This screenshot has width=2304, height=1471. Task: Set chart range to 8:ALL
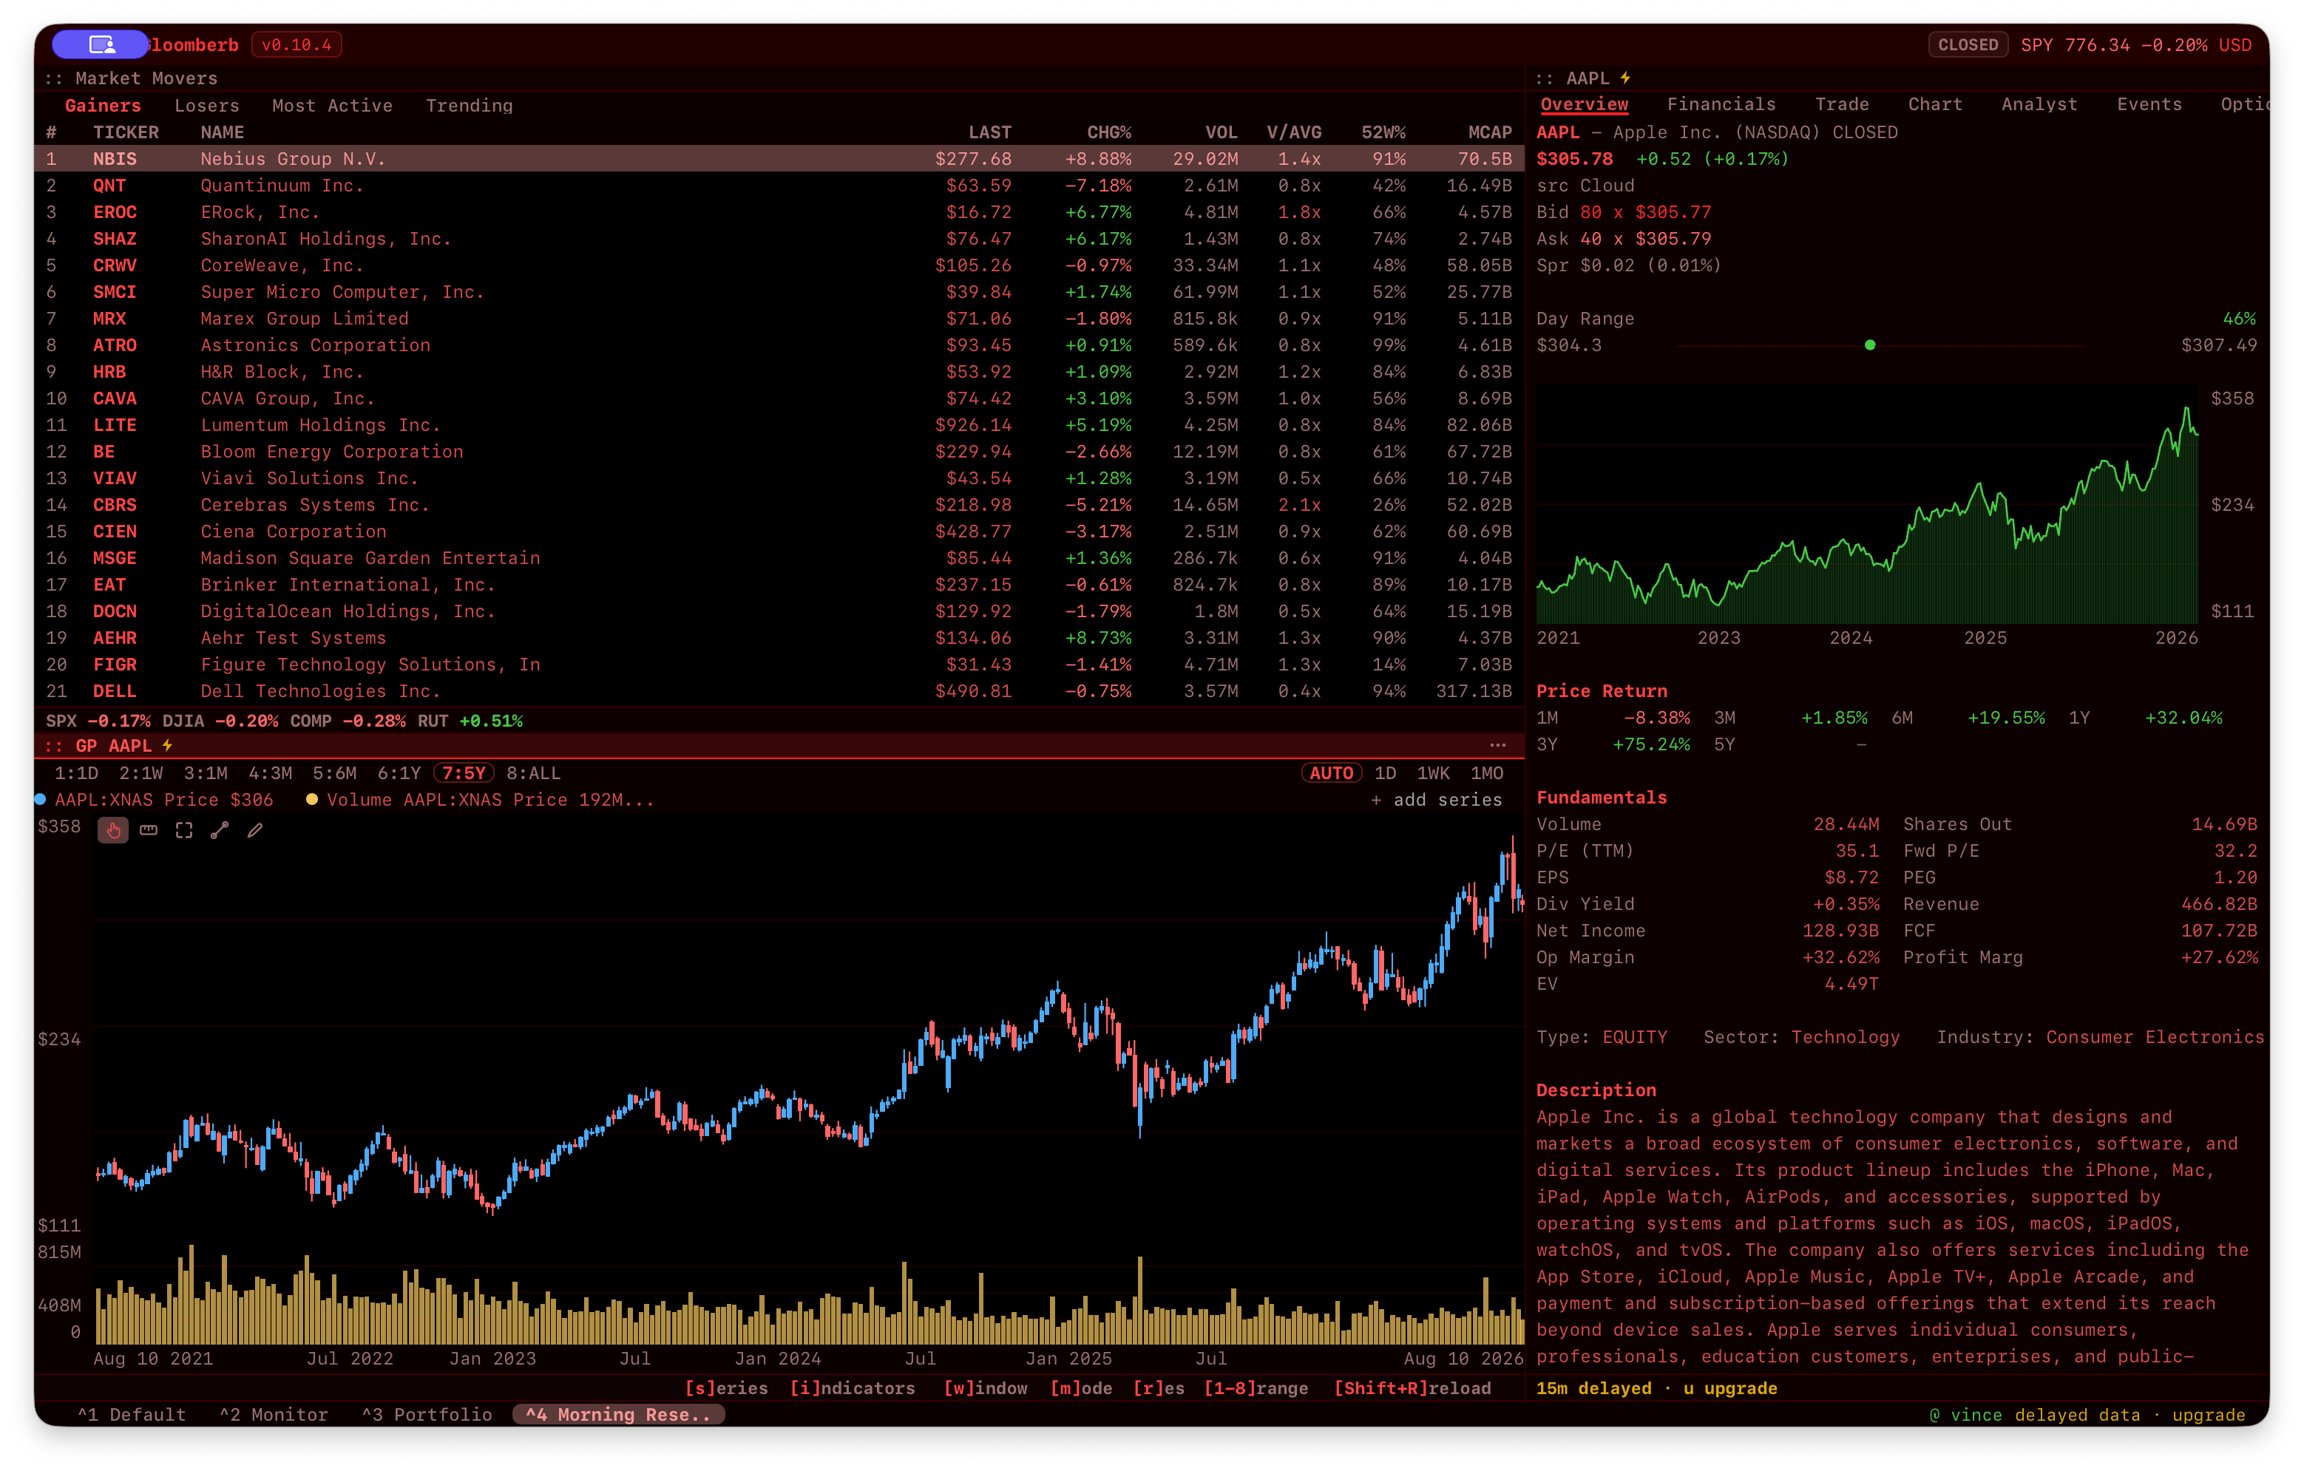[x=533, y=772]
